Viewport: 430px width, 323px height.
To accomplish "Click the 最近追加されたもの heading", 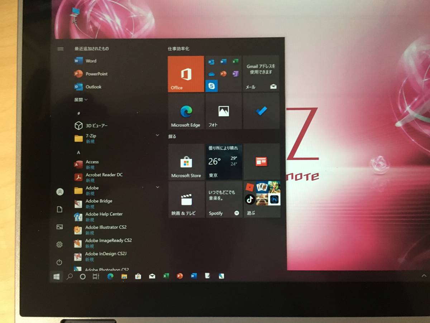I will (91, 49).
